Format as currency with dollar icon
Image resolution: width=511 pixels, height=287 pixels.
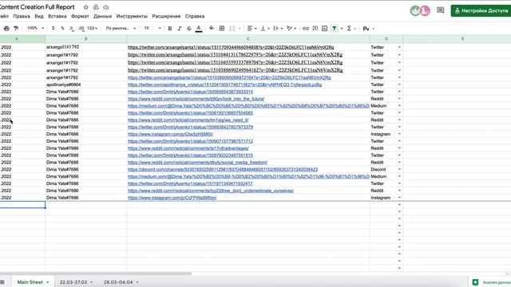point(53,29)
